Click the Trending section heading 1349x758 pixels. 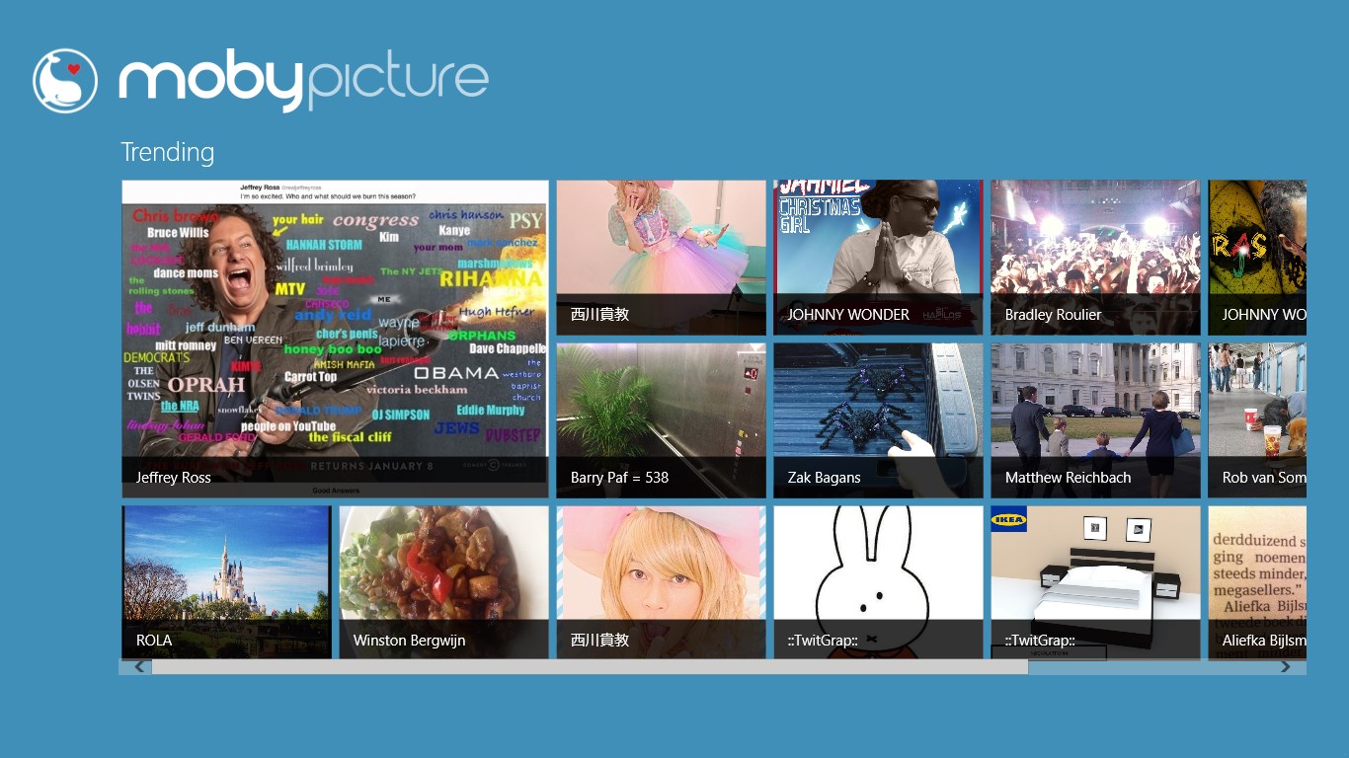(167, 152)
